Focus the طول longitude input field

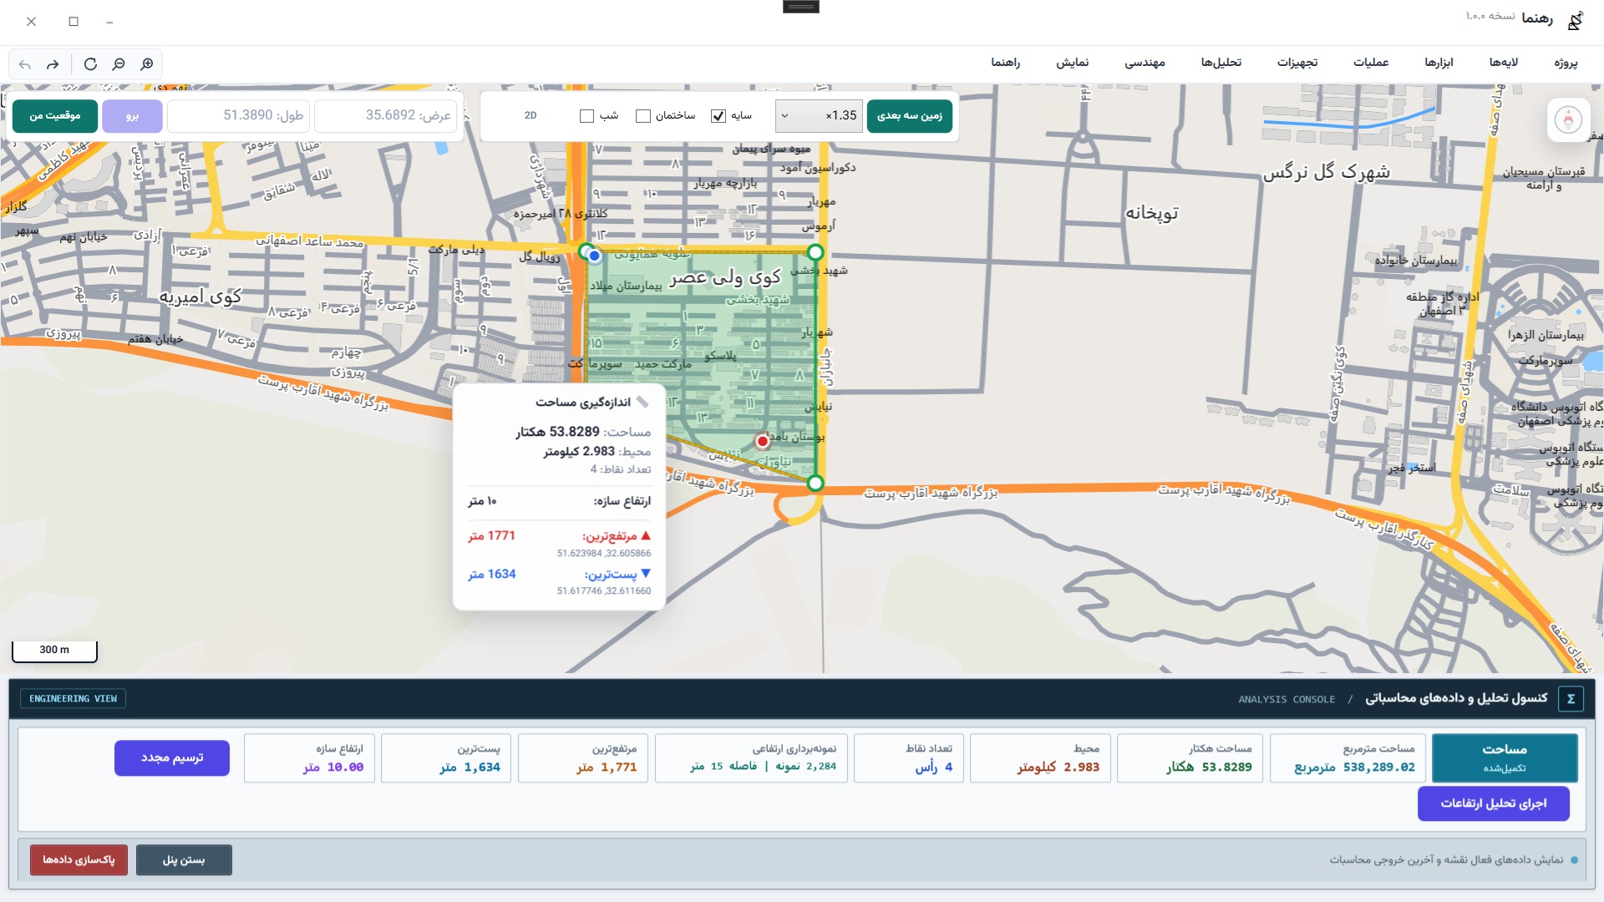[238, 116]
